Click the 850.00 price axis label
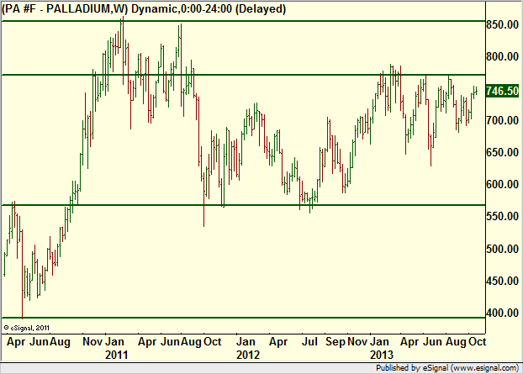Screen dimensions: 523x374 502,24
